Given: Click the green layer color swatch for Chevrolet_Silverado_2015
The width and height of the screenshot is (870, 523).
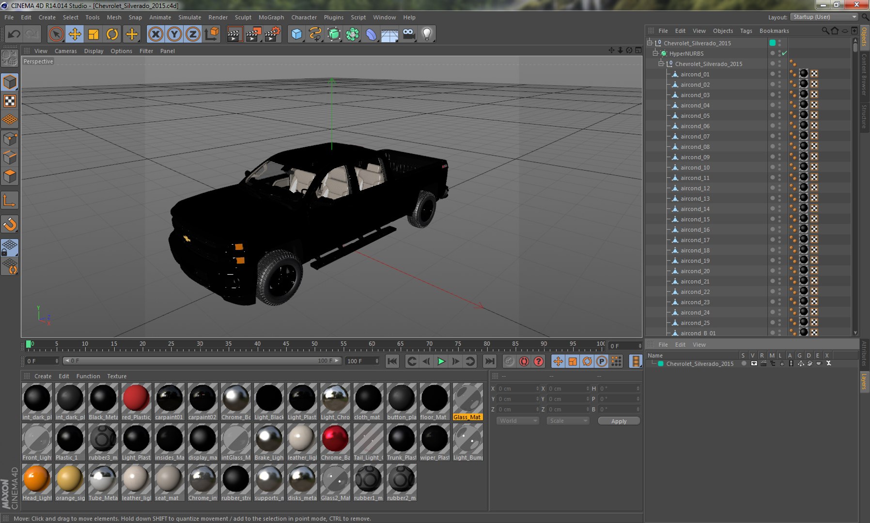Looking at the screenshot, I should click(661, 364).
